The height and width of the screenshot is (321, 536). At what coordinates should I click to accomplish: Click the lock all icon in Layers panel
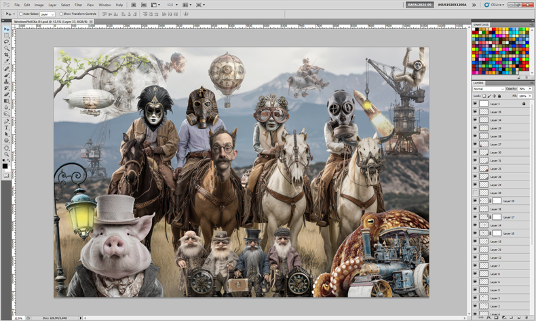click(x=499, y=96)
